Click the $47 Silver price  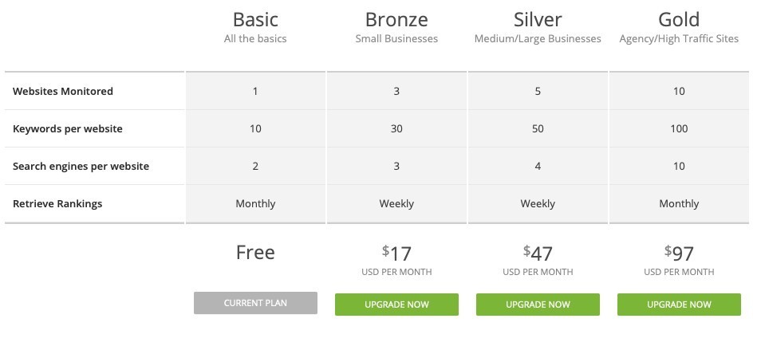click(x=538, y=253)
